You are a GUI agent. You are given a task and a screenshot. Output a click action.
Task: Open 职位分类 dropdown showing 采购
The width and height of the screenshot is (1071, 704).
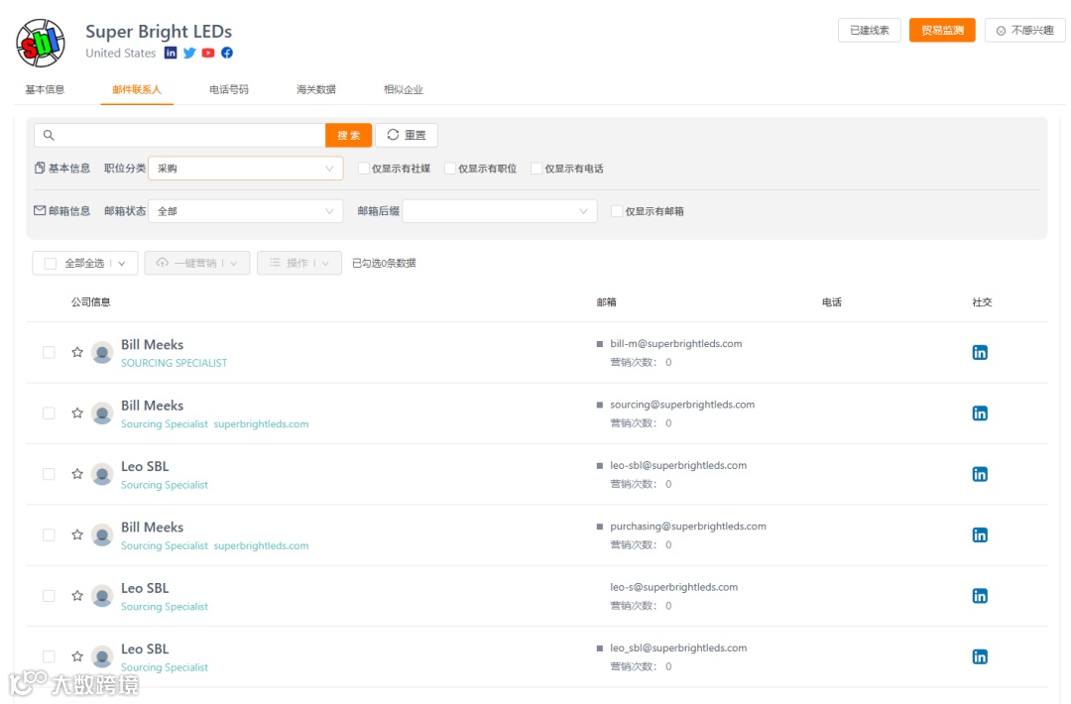point(245,169)
